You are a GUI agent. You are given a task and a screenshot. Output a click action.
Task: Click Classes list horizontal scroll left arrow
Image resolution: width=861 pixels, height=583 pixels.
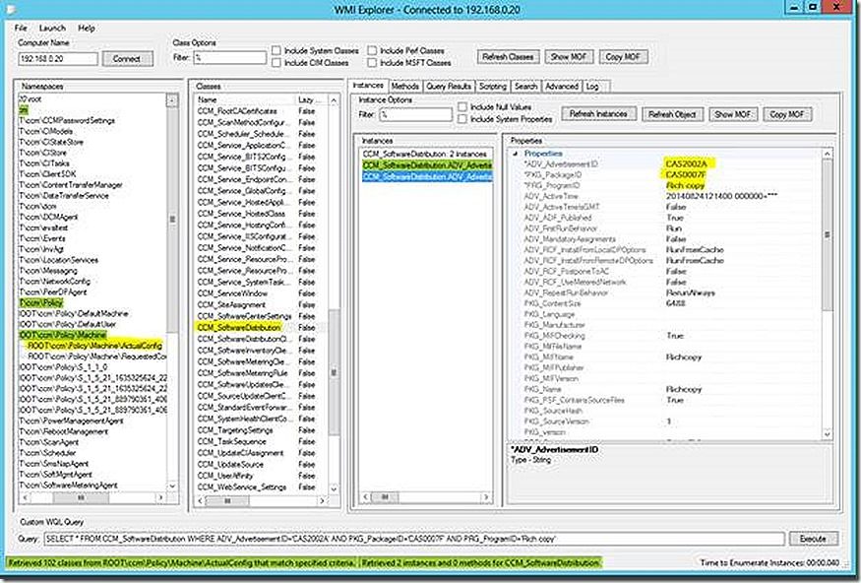coord(201,500)
